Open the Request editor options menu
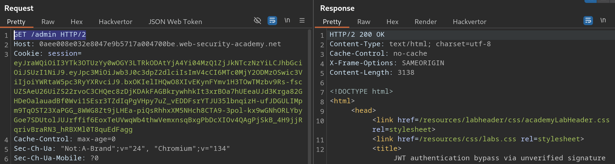615x164 pixels. (302, 21)
